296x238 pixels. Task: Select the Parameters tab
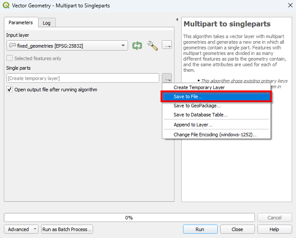click(x=21, y=23)
